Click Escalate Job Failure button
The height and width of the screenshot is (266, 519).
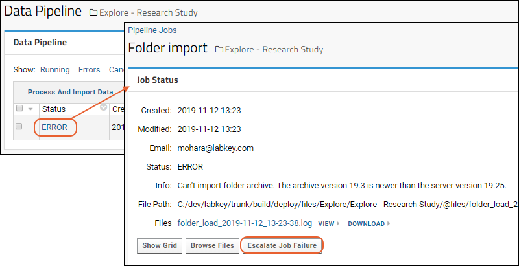click(282, 245)
